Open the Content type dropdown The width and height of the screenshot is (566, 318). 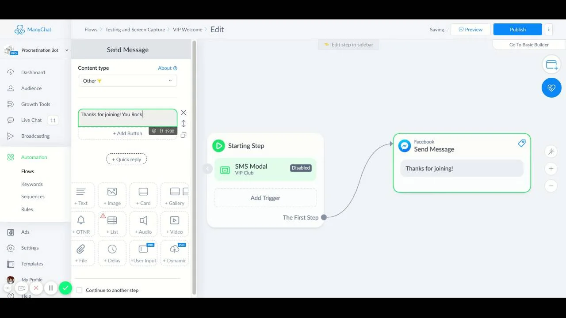tap(128, 81)
